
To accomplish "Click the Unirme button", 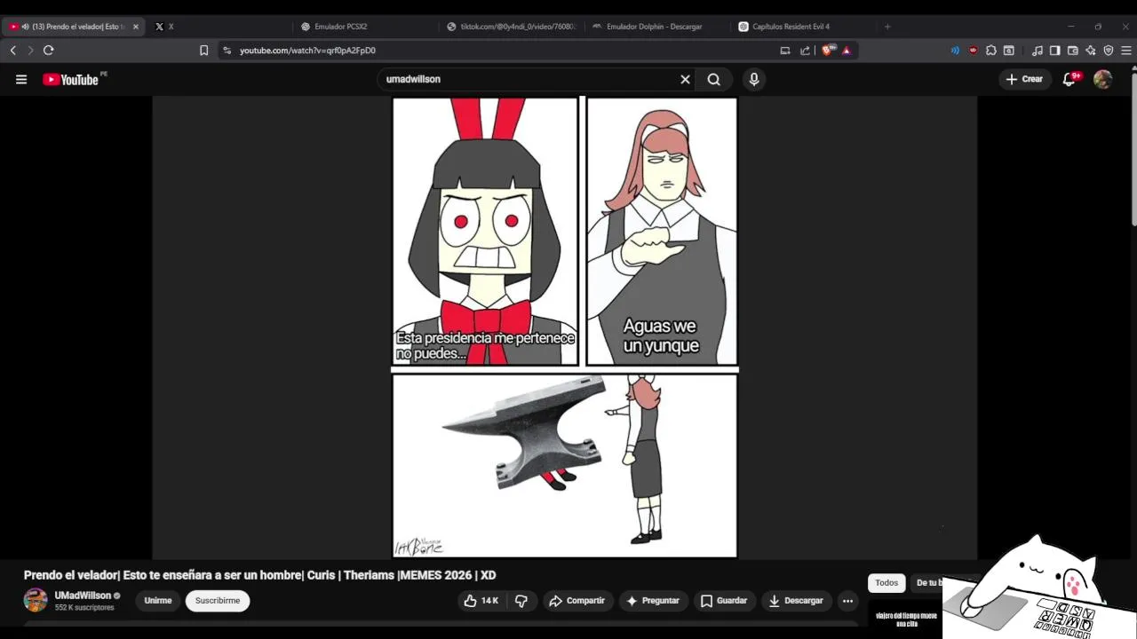I will pyautogui.click(x=158, y=601).
